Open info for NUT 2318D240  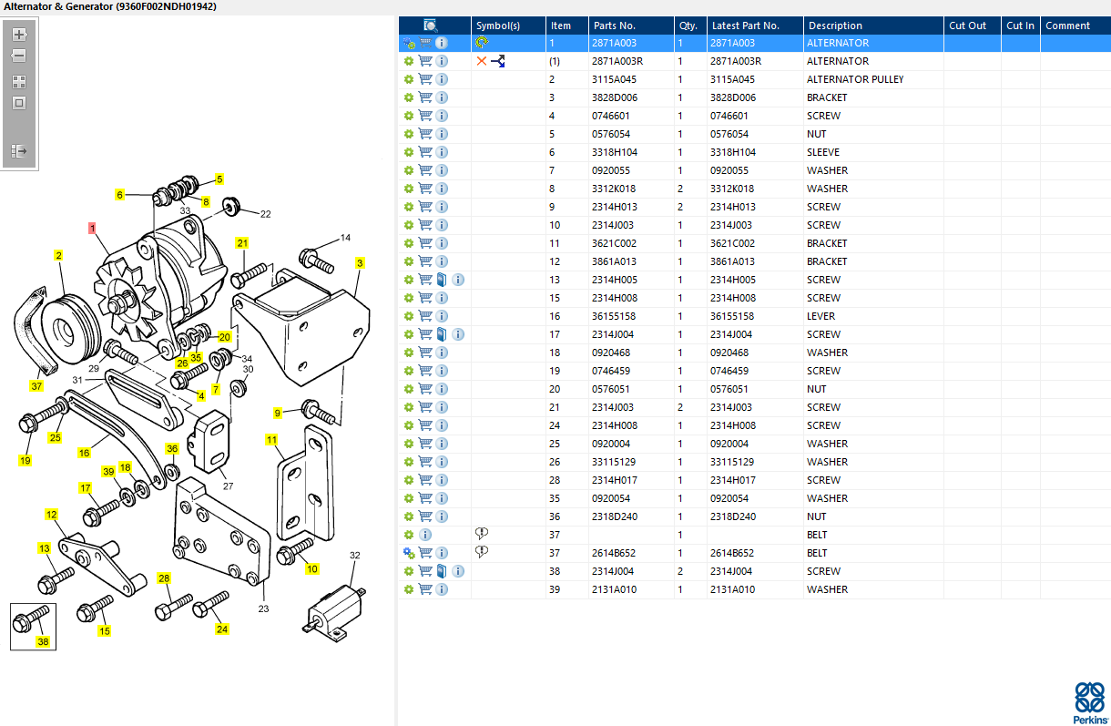coord(442,516)
